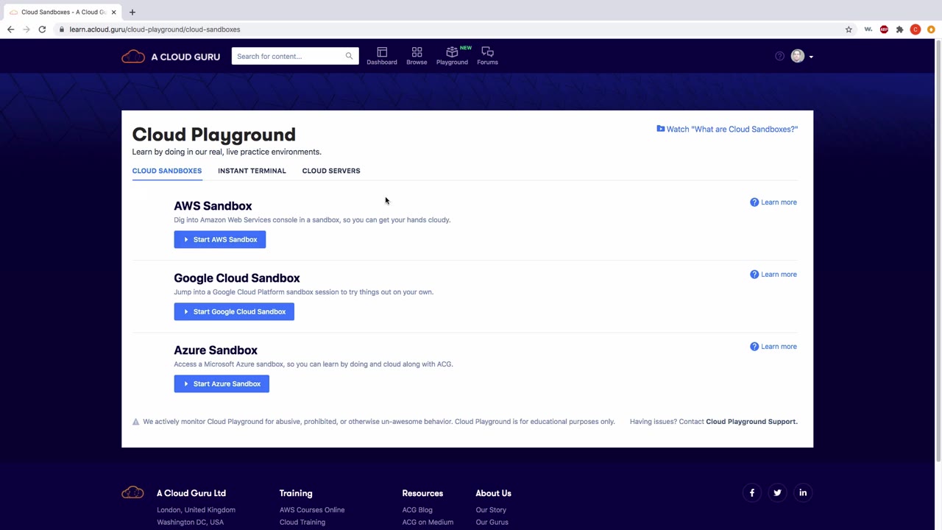
Task: Click the address bar URL
Action: 155,29
